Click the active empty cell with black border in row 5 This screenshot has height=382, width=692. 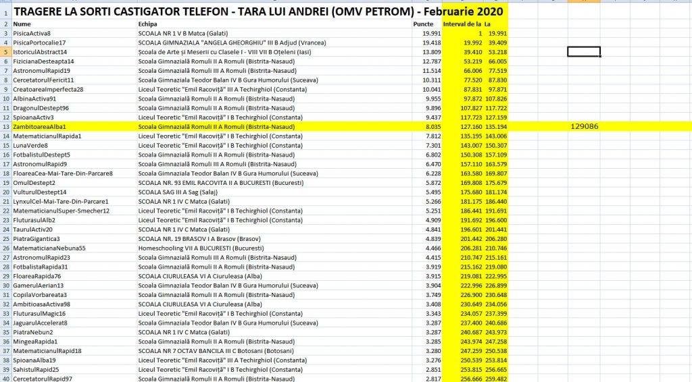coord(583,52)
